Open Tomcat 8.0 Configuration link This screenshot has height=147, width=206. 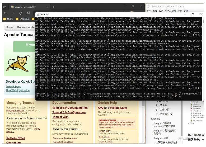coord(69,112)
